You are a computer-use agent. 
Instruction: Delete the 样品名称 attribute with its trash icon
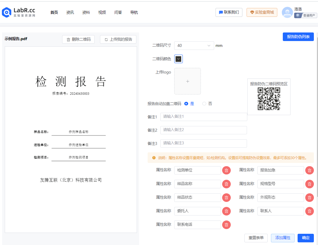(226, 184)
